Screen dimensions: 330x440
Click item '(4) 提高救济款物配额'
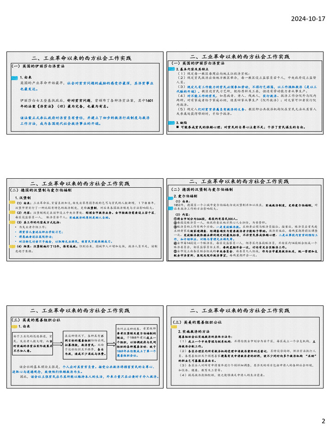click(222, 375)
